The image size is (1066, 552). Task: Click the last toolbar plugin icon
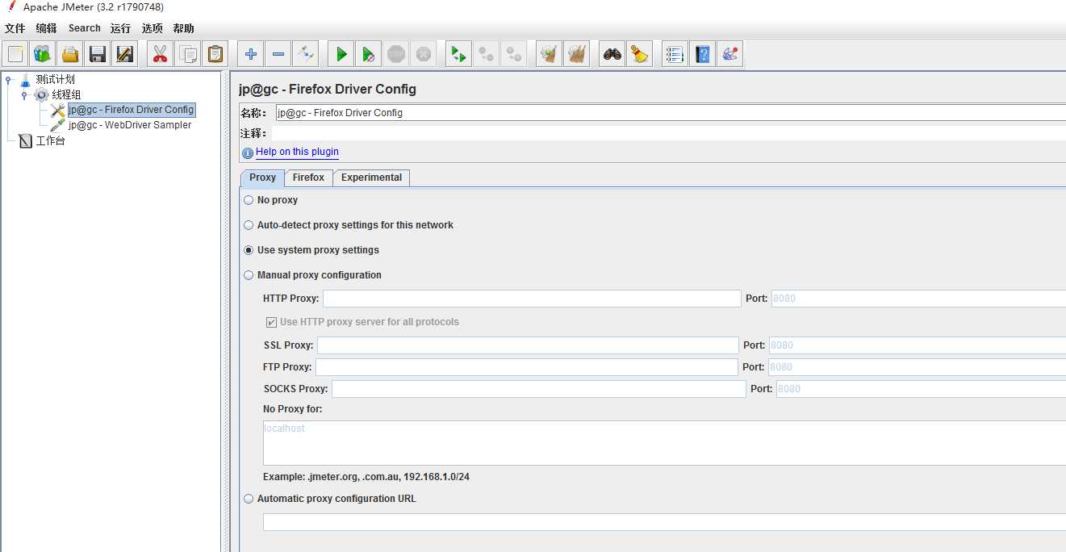click(x=730, y=54)
